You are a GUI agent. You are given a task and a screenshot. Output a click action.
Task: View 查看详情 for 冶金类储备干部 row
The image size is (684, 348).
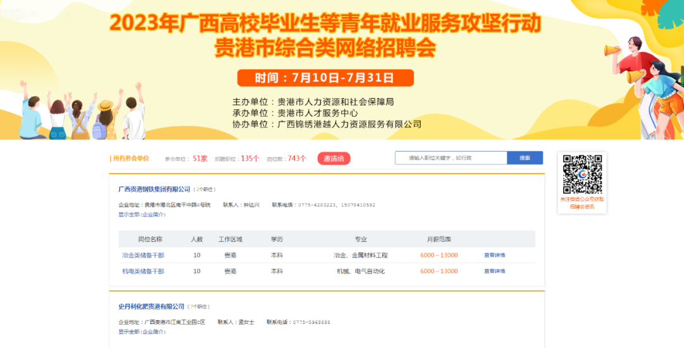[494, 255]
